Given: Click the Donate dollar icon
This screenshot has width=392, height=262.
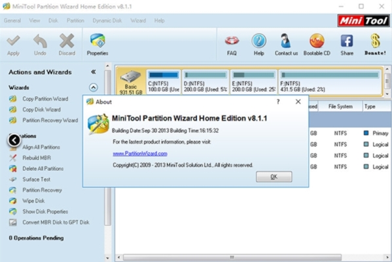Looking at the screenshot, I should 375,41.
